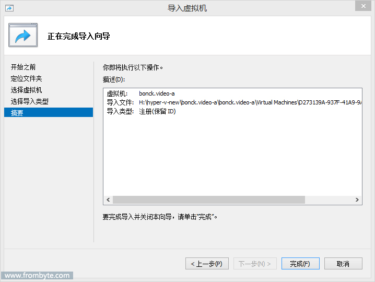Click the www.frombyte.com watermark
Screen dimensions: 375x282
37,276
